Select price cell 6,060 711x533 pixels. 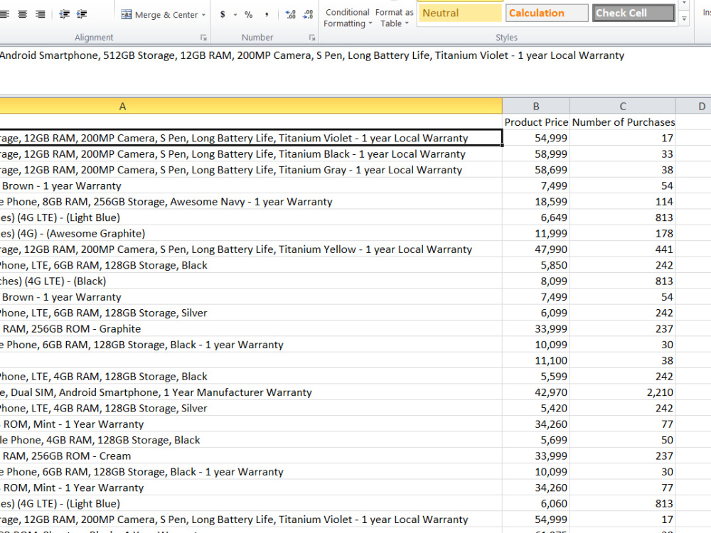(536, 504)
